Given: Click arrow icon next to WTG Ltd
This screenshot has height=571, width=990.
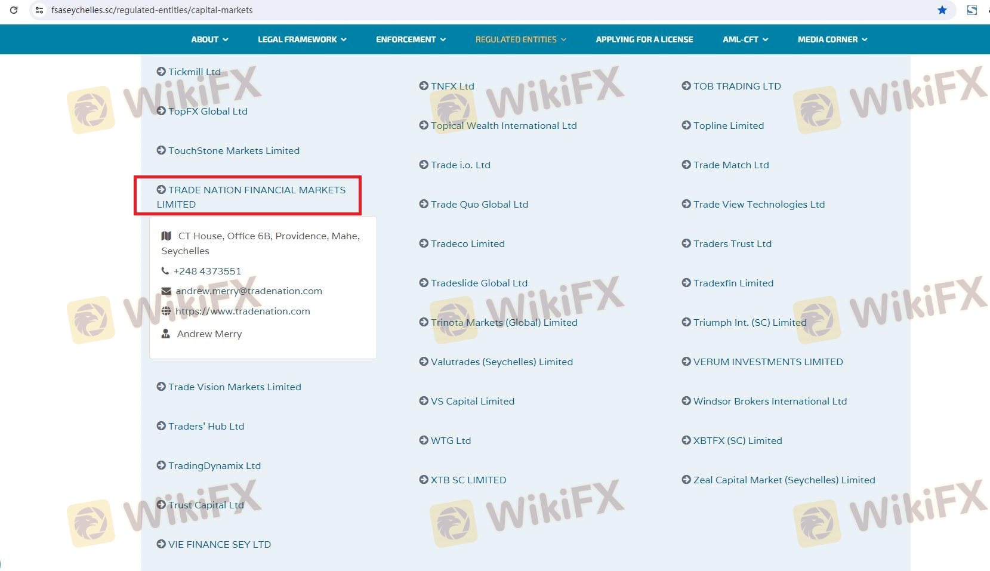Looking at the screenshot, I should point(424,440).
